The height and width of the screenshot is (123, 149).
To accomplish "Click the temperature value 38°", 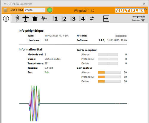I will [x=46, y=63].
